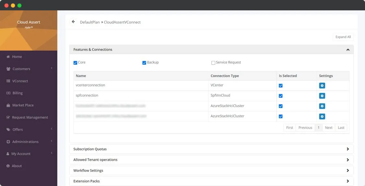Click the Billing sidebar icon
This screenshot has height=186, width=365.
(x=8, y=93)
